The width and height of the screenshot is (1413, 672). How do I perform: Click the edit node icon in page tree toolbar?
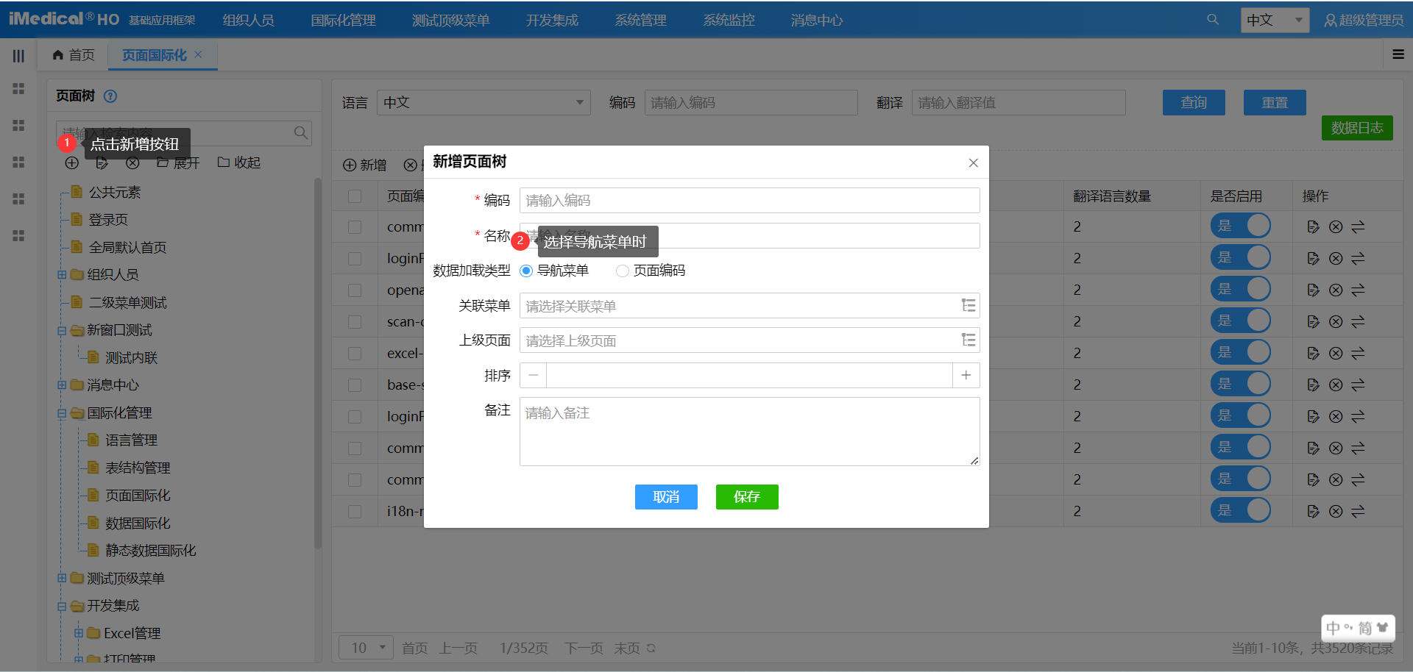pyautogui.click(x=102, y=162)
